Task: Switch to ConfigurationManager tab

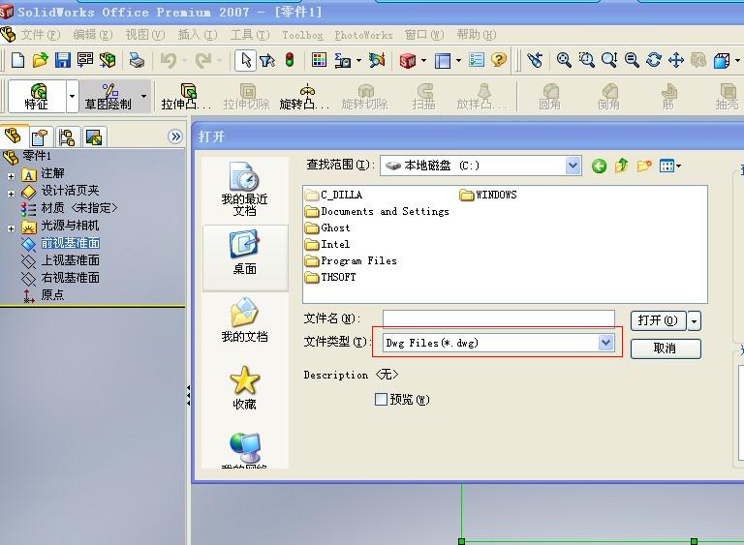Action: (x=67, y=137)
